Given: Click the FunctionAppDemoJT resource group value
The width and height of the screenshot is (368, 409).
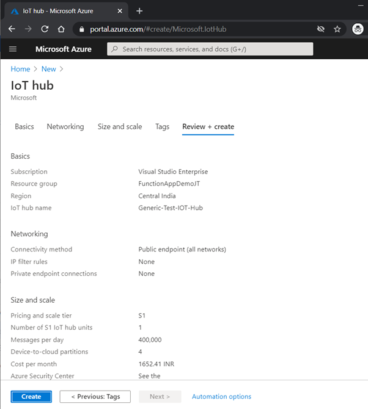Looking at the screenshot, I should tap(169, 184).
